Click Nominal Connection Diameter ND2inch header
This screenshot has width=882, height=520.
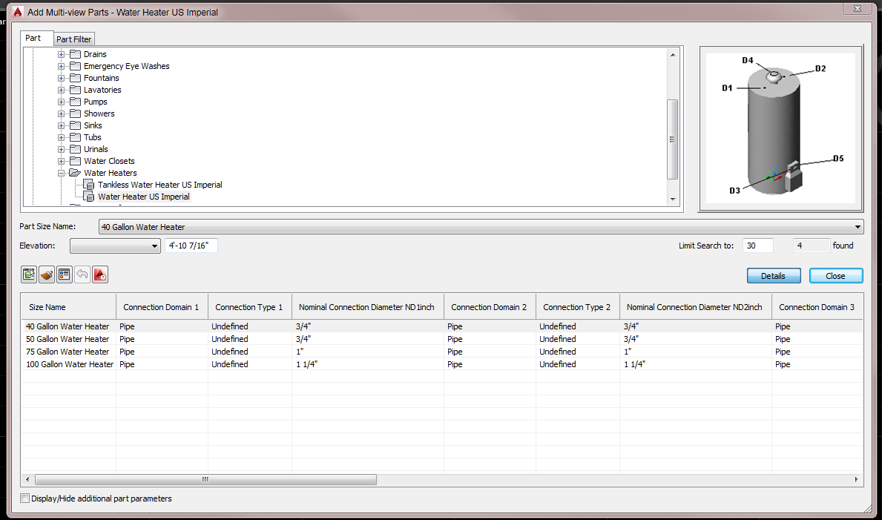click(x=696, y=306)
